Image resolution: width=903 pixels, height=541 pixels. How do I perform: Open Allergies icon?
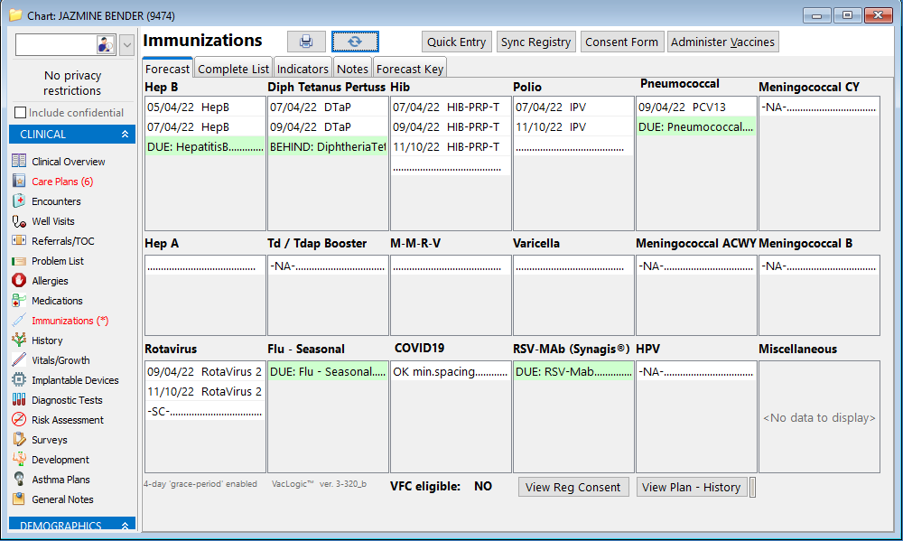19,281
